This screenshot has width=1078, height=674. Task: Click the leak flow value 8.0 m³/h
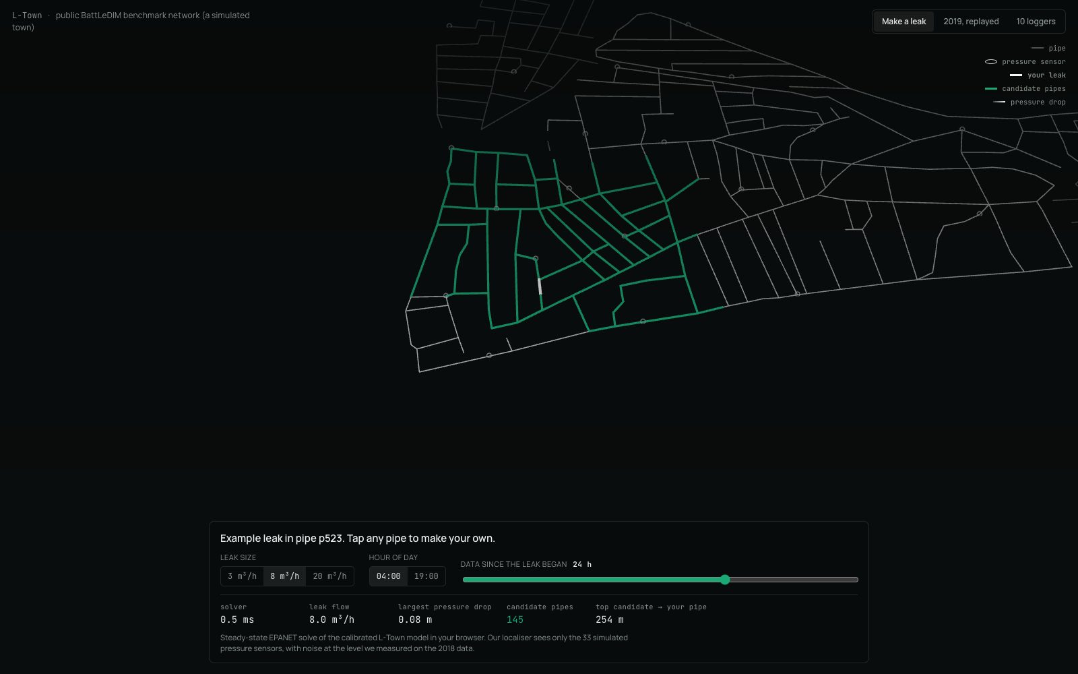pos(331,619)
